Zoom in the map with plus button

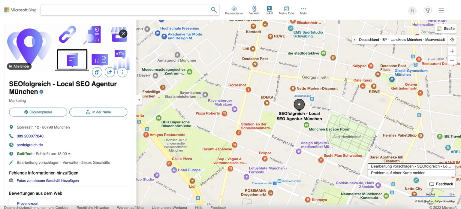pyautogui.click(x=452, y=51)
